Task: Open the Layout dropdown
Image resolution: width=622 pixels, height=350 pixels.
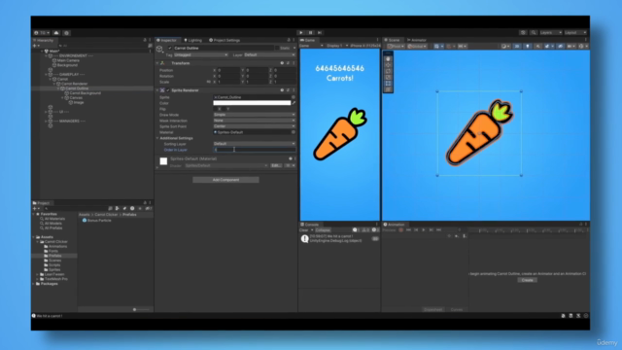Action: (x=575, y=32)
